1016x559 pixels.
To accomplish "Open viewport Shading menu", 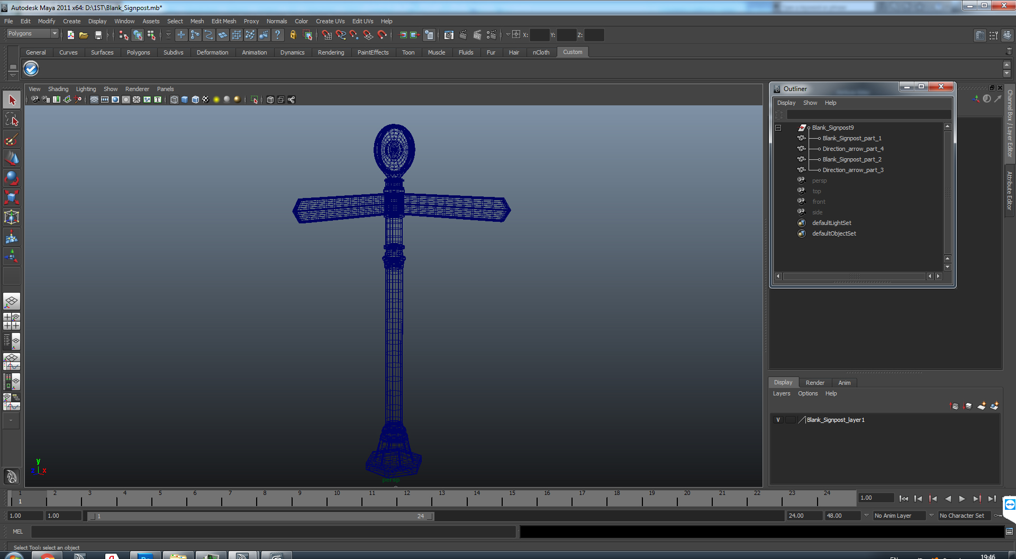I will [x=58, y=89].
